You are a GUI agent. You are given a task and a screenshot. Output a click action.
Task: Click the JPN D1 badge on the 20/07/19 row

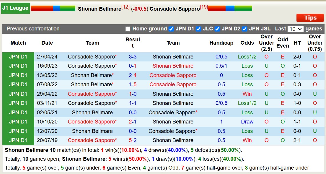tap(18, 140)
